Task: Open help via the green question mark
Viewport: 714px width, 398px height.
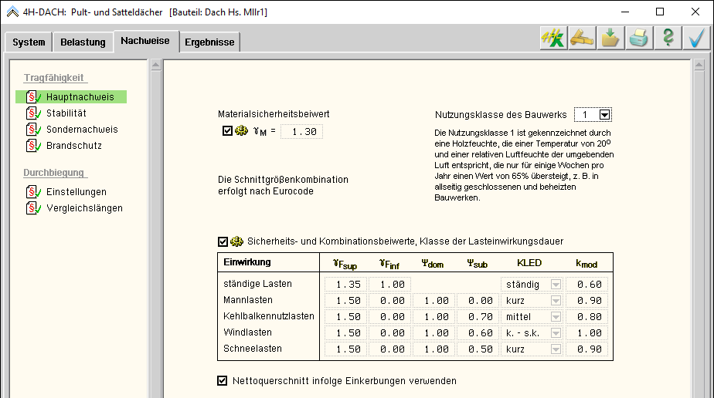Action: tap(668, 39)
